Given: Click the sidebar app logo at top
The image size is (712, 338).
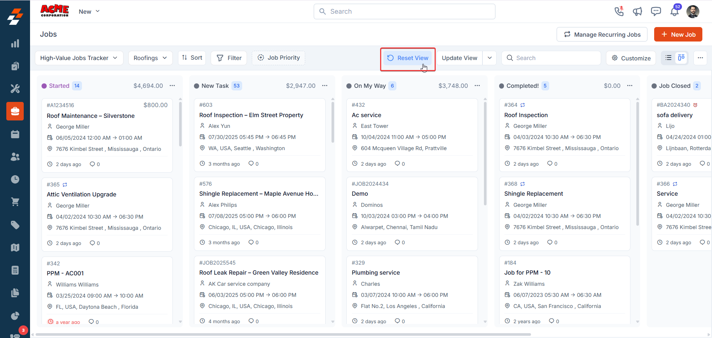Looking at the screenshot, I should 15,16.
